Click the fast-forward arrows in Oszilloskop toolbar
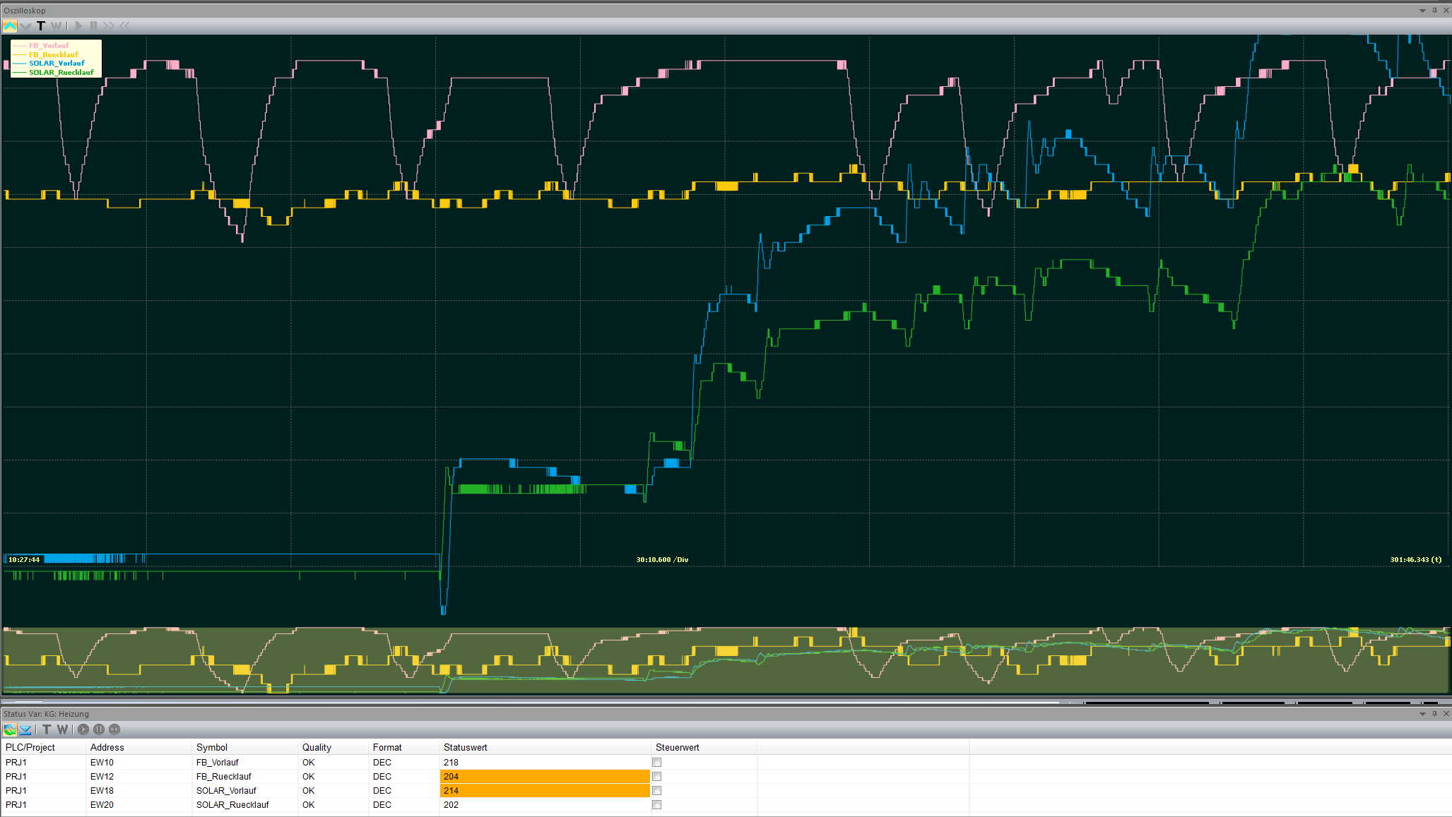 [108, 26]
